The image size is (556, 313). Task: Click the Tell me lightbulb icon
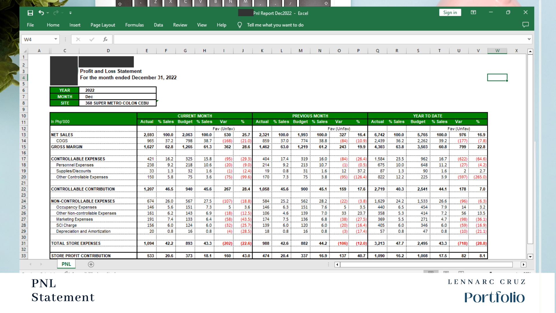tap(239, 25)
